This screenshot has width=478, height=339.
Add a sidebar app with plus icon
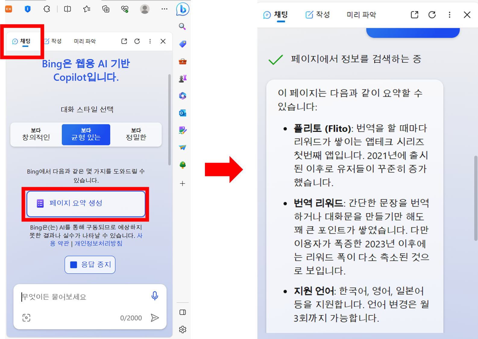[183, 184]
